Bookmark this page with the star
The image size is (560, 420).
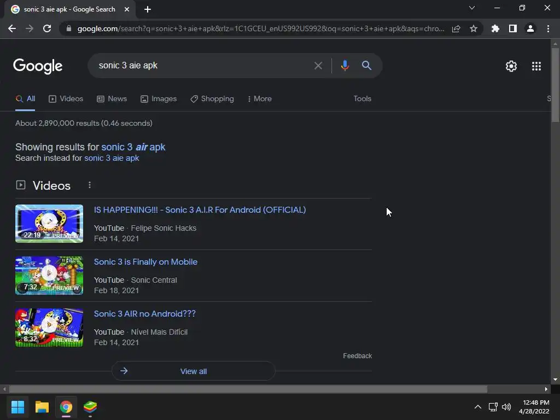click(474, 28)
